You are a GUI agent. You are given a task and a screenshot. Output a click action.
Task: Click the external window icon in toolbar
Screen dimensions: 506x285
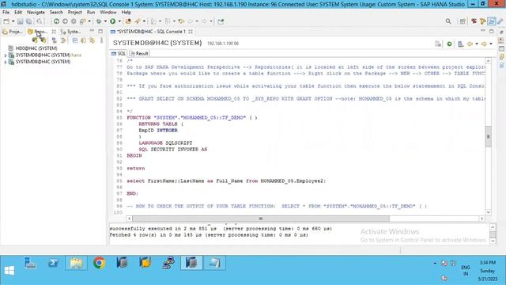221,21
